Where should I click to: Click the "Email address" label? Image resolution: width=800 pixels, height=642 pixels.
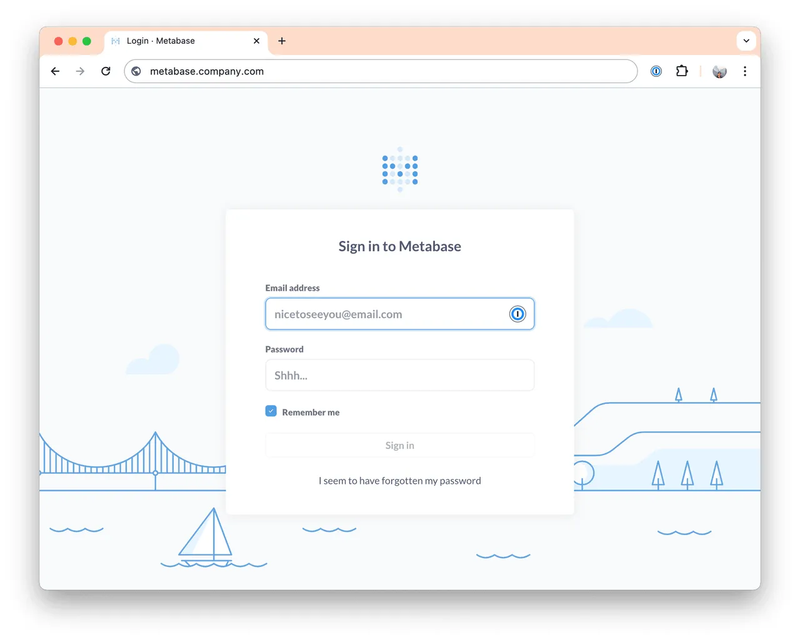[292, 288]
